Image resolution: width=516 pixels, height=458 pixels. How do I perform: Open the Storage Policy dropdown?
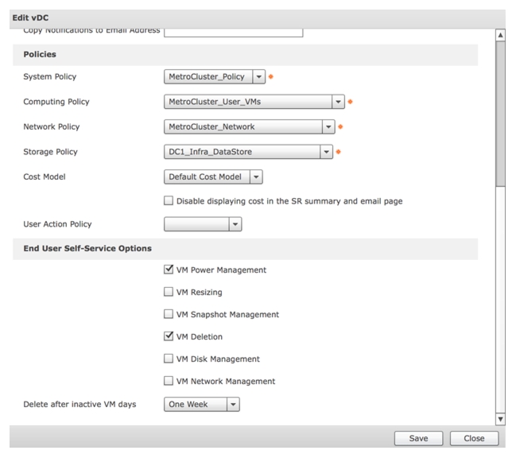248,152
